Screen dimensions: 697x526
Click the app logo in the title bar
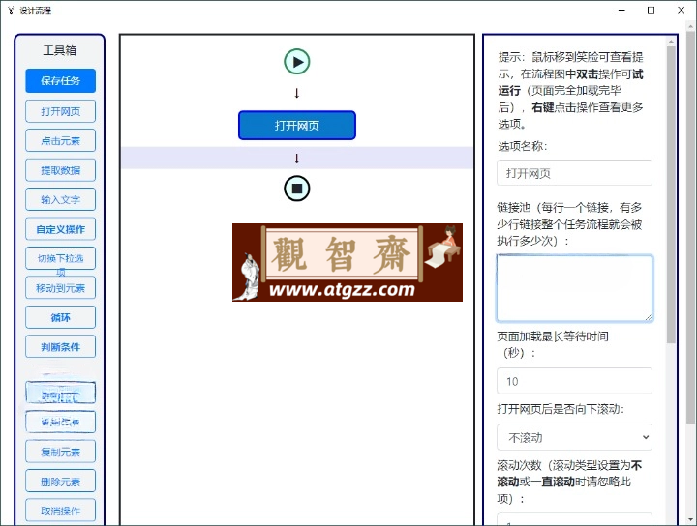11,11
